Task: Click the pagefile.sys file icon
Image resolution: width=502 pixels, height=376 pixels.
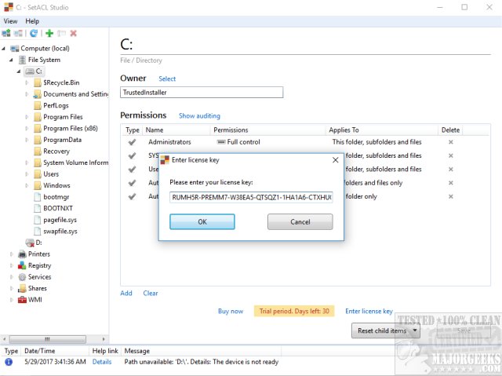Action: pos(38,220)
